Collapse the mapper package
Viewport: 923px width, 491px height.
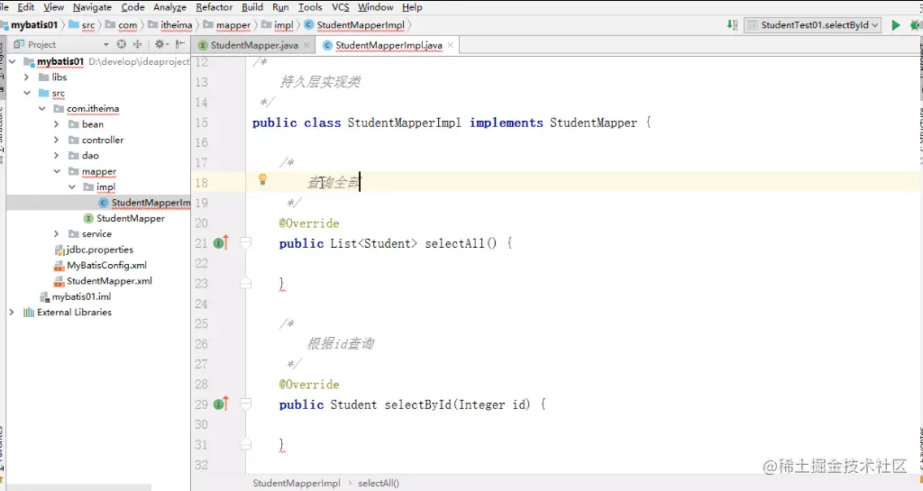coord(57,171)
